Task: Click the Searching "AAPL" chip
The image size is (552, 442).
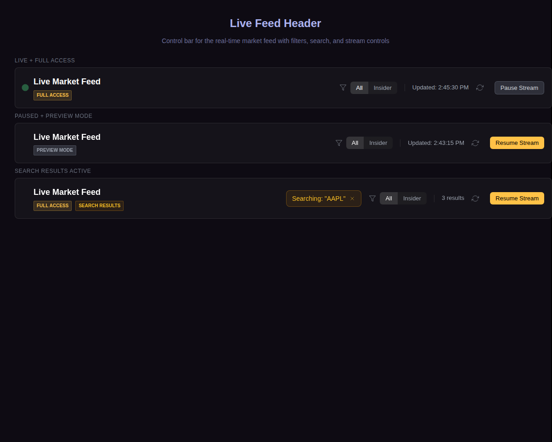Action: (319, 198)
